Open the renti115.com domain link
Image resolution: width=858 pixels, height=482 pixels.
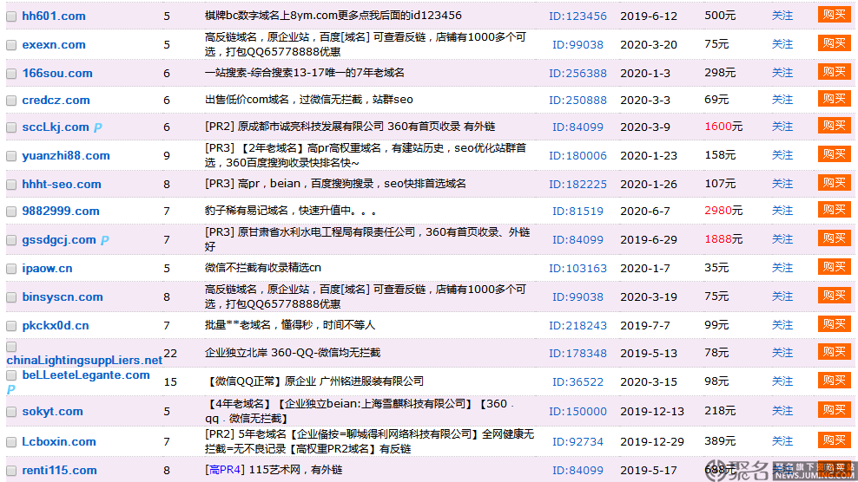60,470
